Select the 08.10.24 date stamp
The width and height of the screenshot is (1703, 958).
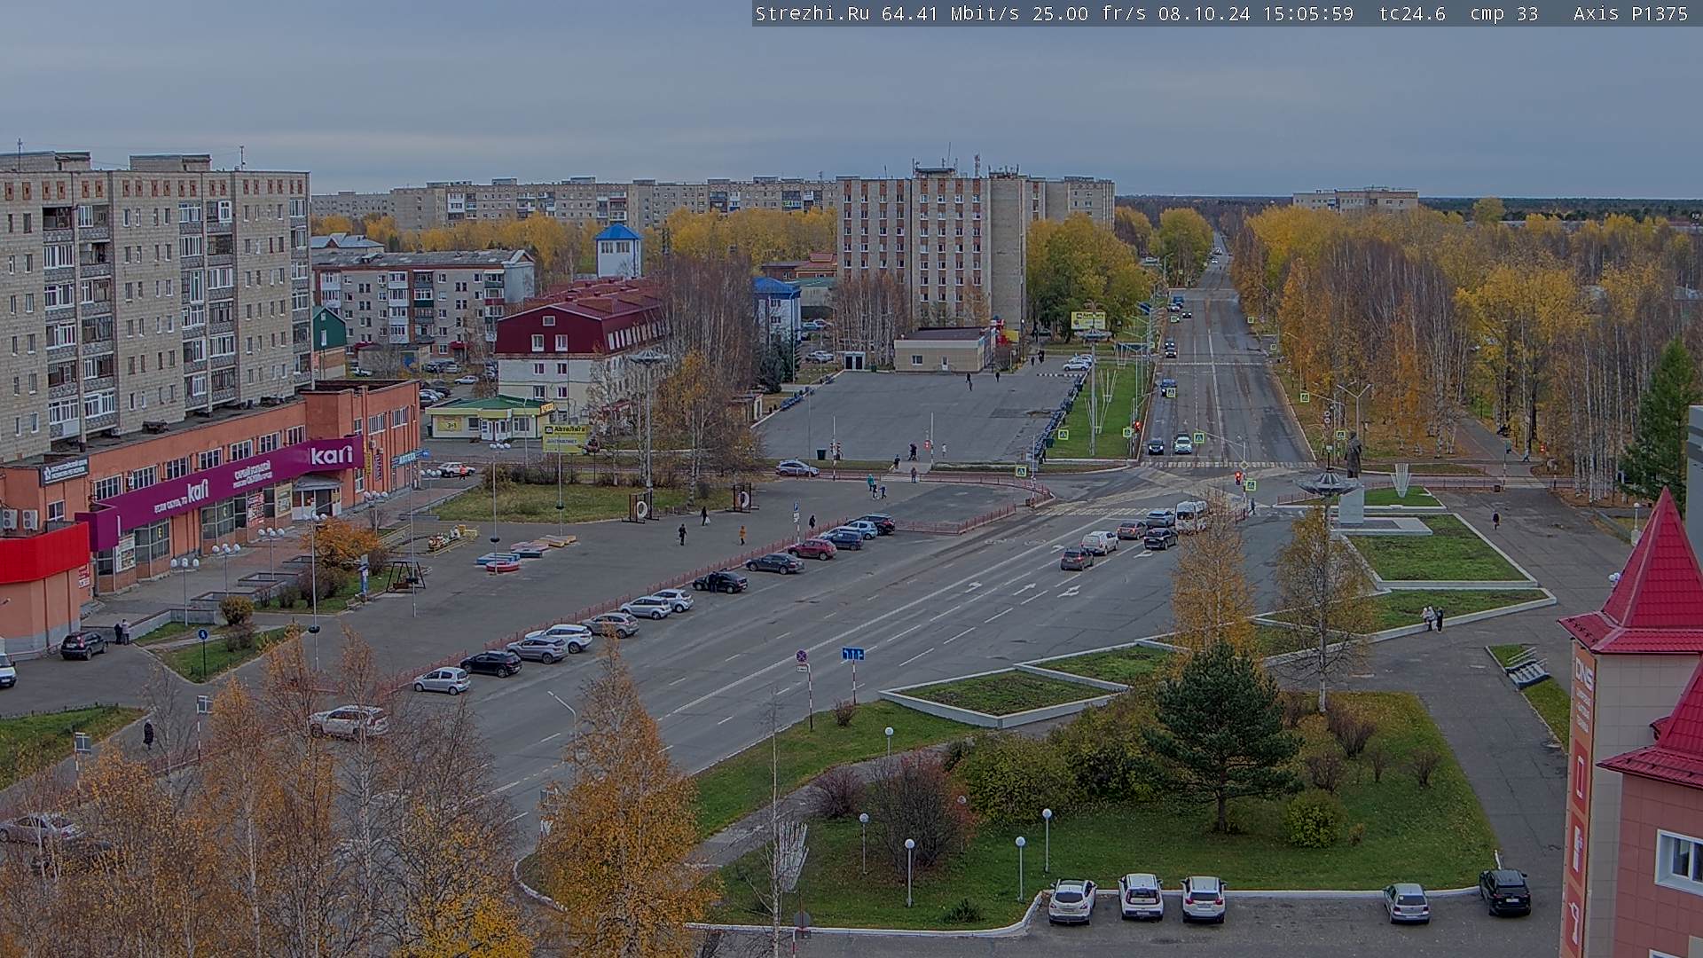(1205, 13)
